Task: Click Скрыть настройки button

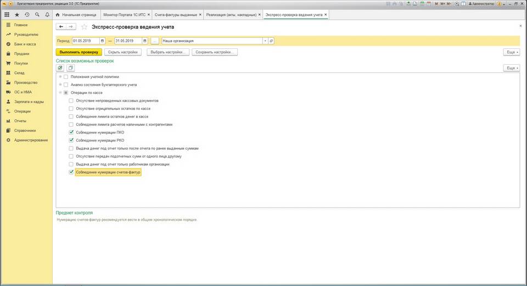Action: tap(122, 52)
